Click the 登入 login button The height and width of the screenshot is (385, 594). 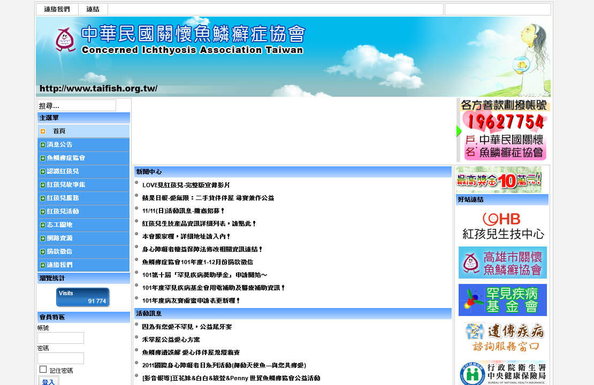(x=48, y=382)
